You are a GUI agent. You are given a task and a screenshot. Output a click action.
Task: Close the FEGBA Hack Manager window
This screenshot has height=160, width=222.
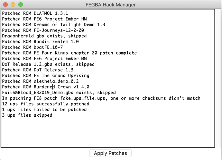5,4
